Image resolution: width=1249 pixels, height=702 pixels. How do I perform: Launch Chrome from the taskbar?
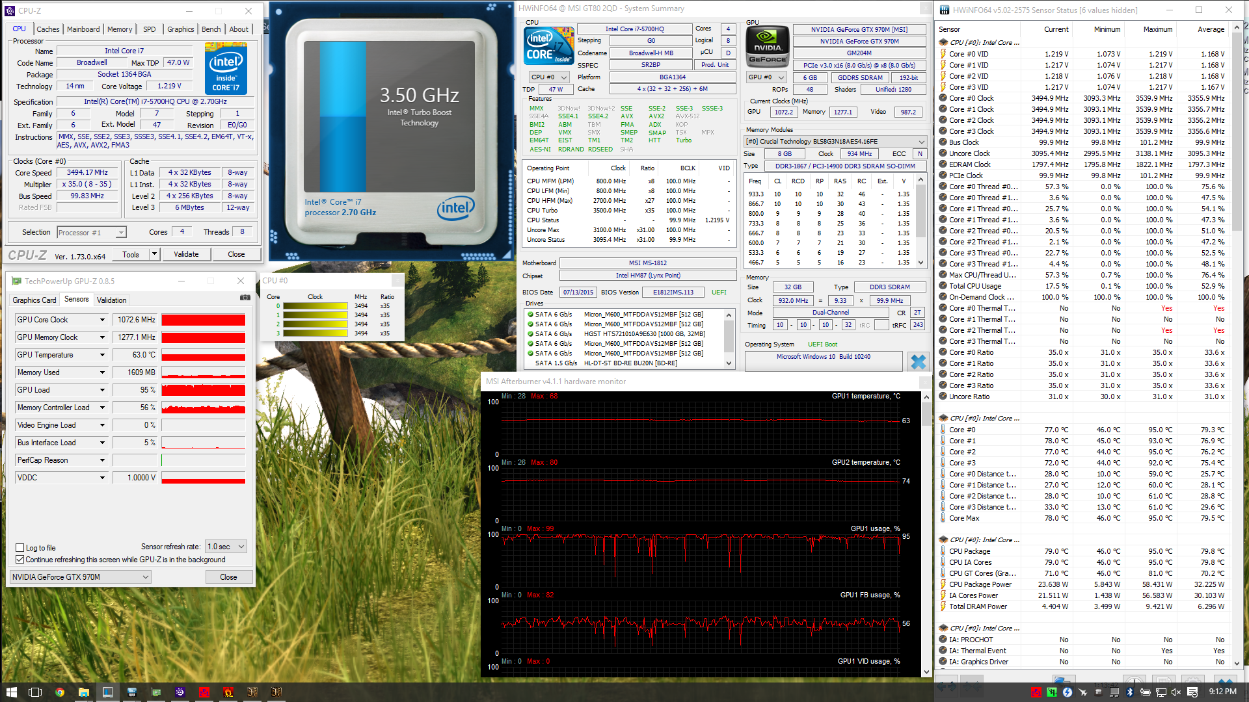point(59,692)
